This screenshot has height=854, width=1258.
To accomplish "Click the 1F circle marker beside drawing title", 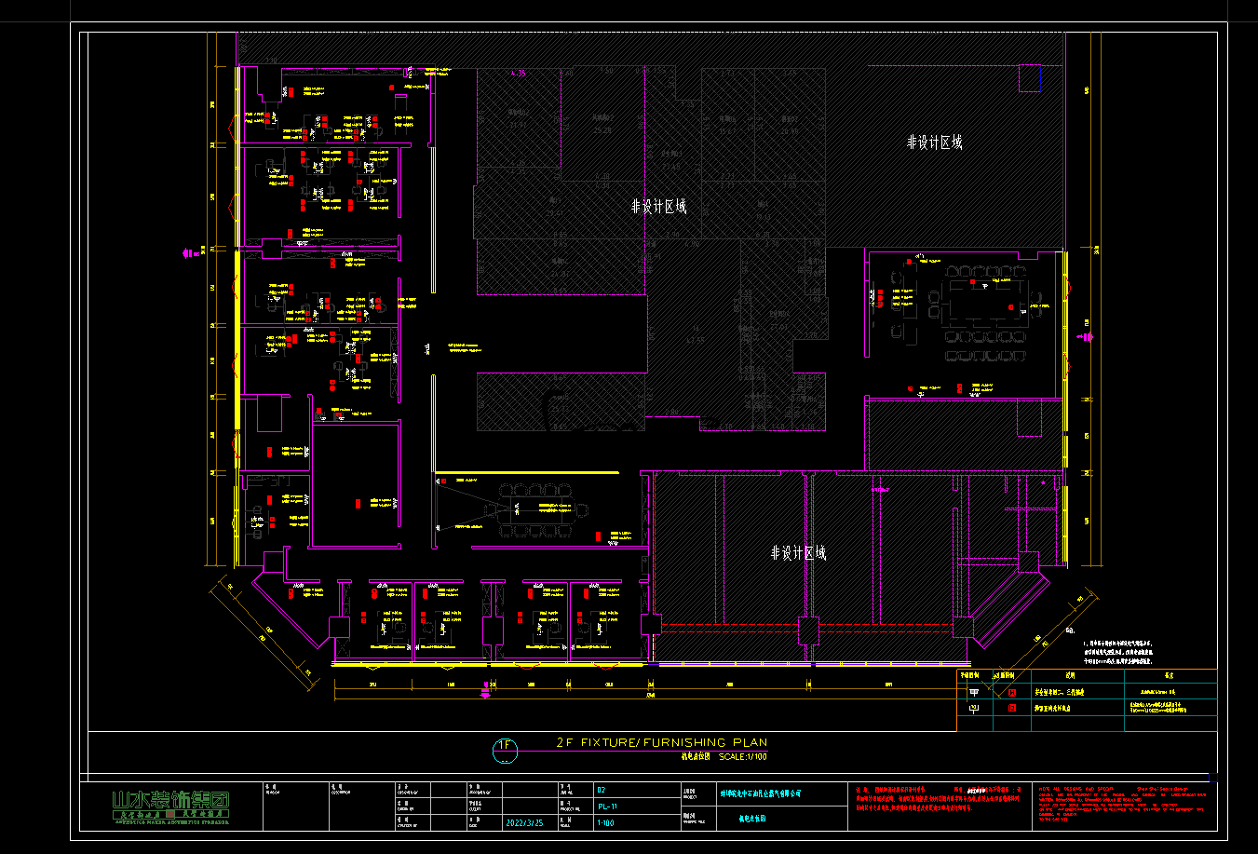I will pos(504,746).
